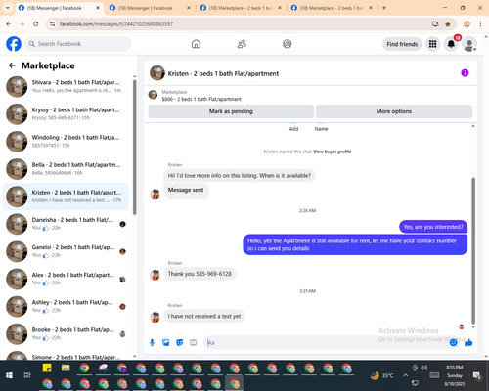Attach a photo with the image icon
This screenshot has height=391, width=489.
tap(166, 342)
